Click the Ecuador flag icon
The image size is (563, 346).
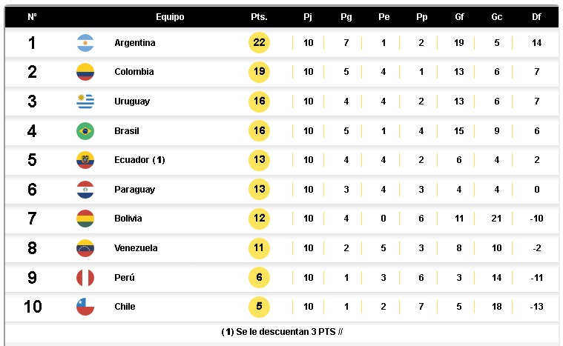(x=85, y=160)
